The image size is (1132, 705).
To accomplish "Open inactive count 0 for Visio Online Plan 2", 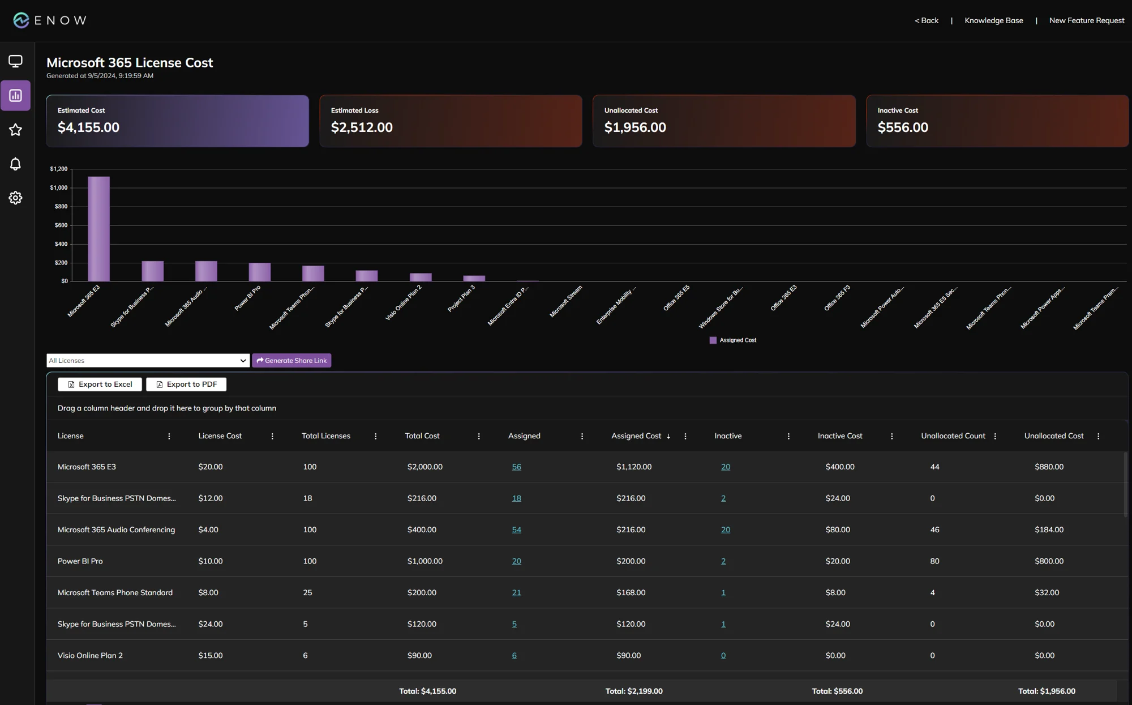I will coord(723,655).
